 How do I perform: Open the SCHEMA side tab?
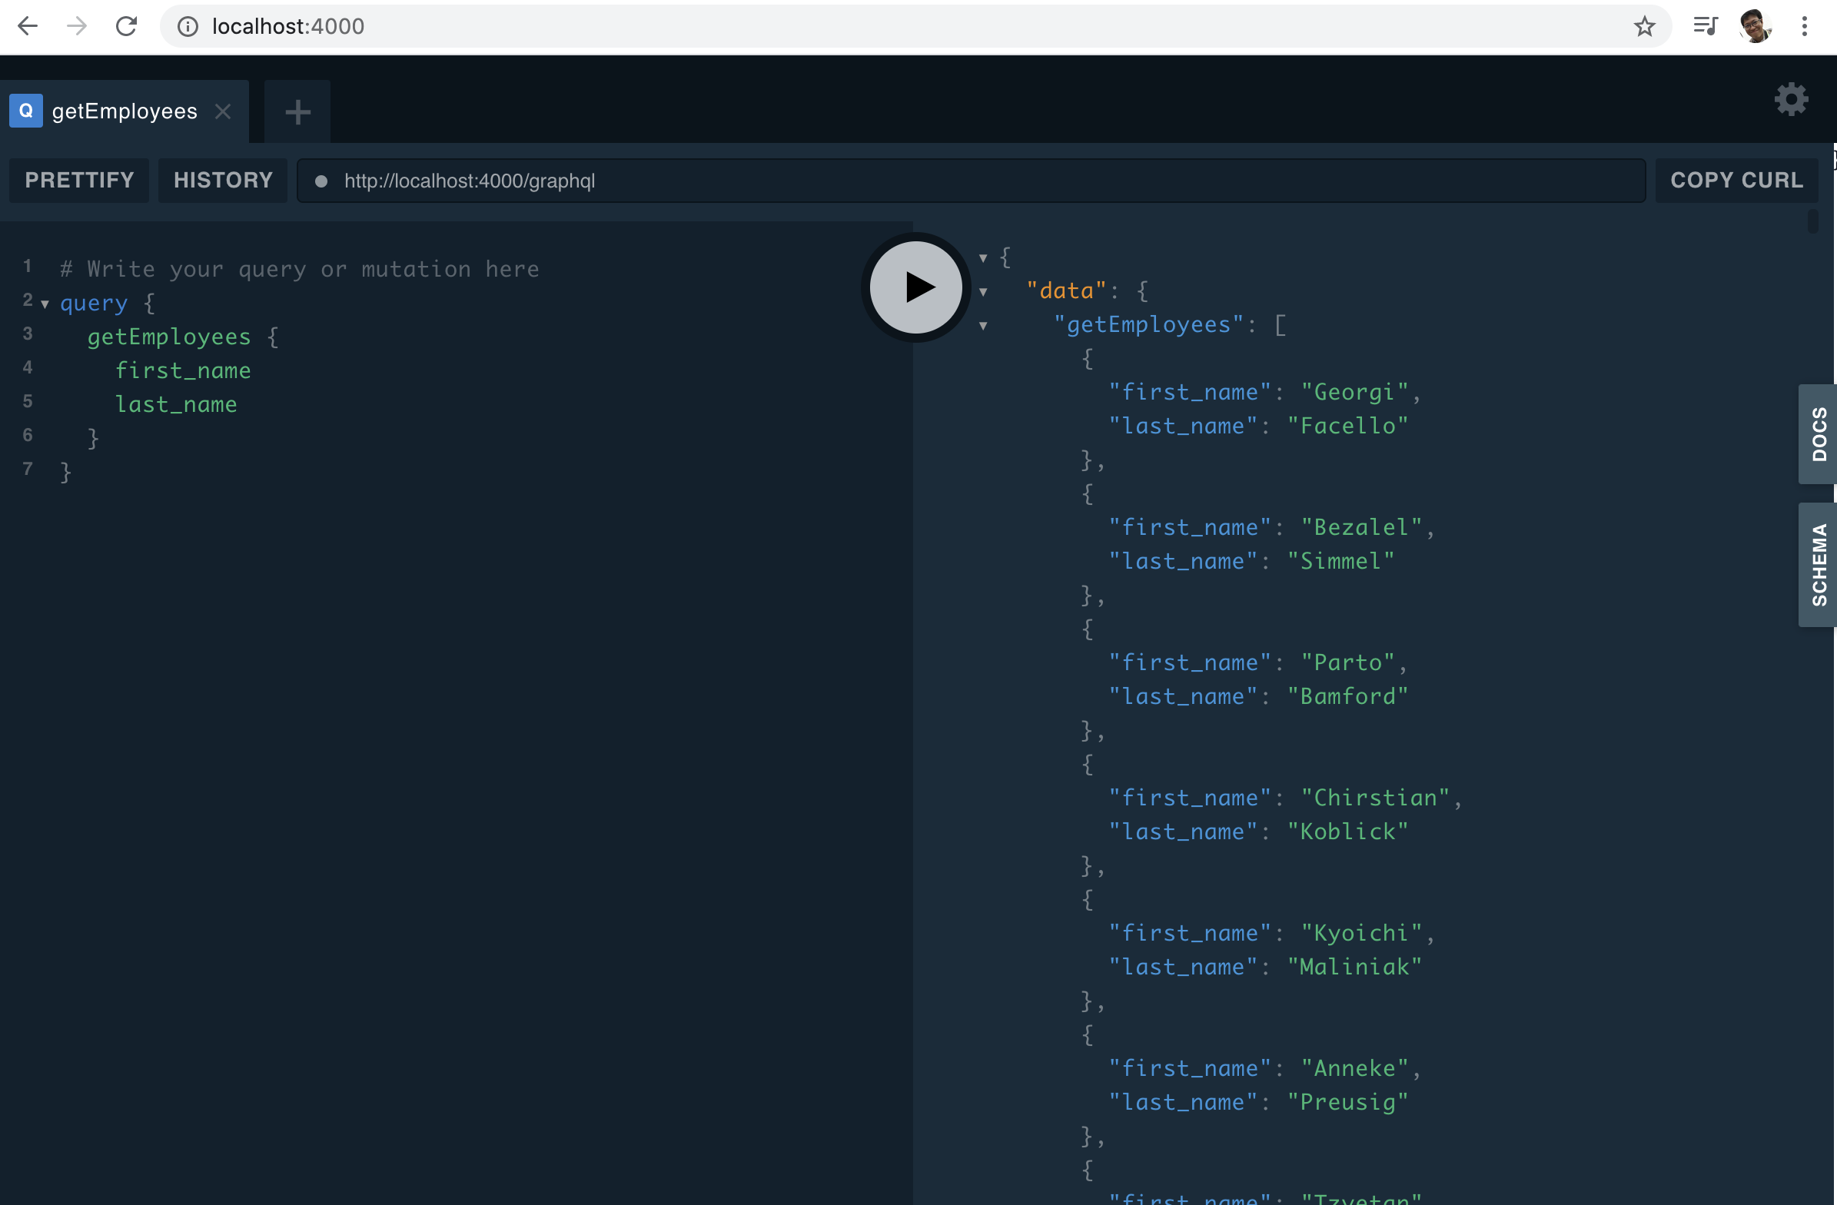click(x=1818, y=564)
